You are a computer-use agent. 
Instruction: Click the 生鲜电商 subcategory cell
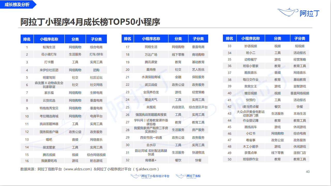click(x=96, y=92)
